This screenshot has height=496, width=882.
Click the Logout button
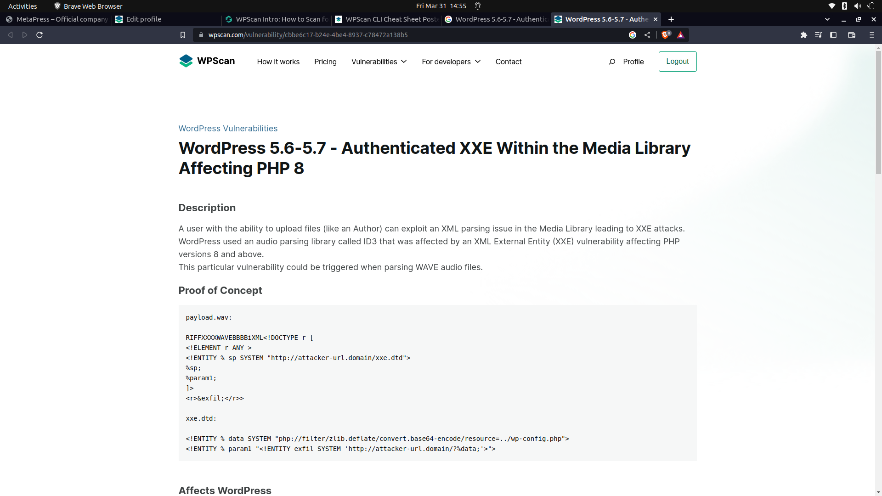678,61
